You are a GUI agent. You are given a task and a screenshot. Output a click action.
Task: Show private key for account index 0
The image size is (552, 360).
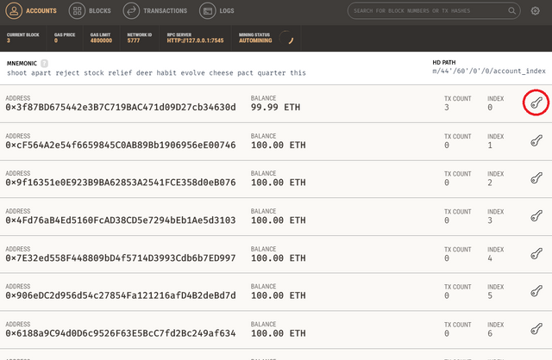coord(536,103)
